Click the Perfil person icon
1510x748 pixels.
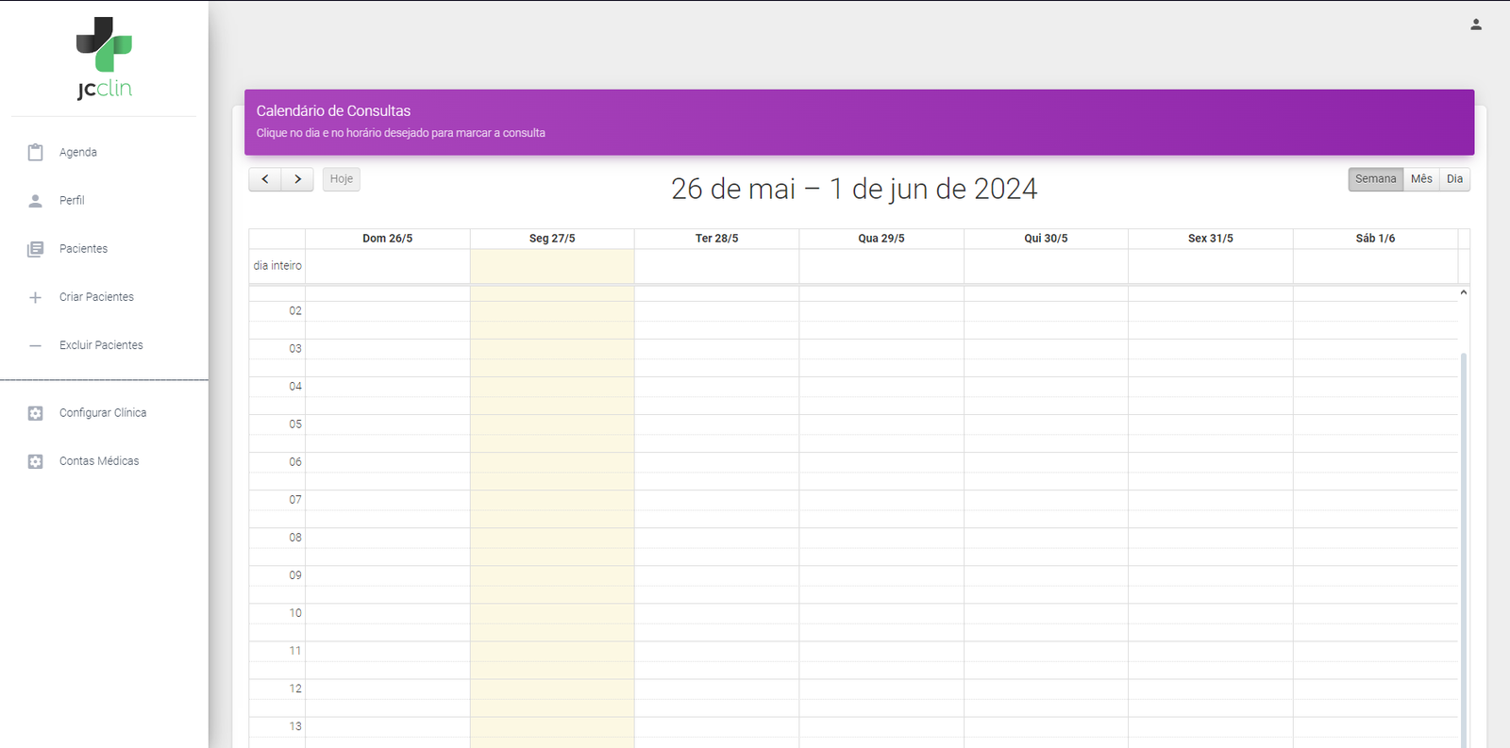36,201
